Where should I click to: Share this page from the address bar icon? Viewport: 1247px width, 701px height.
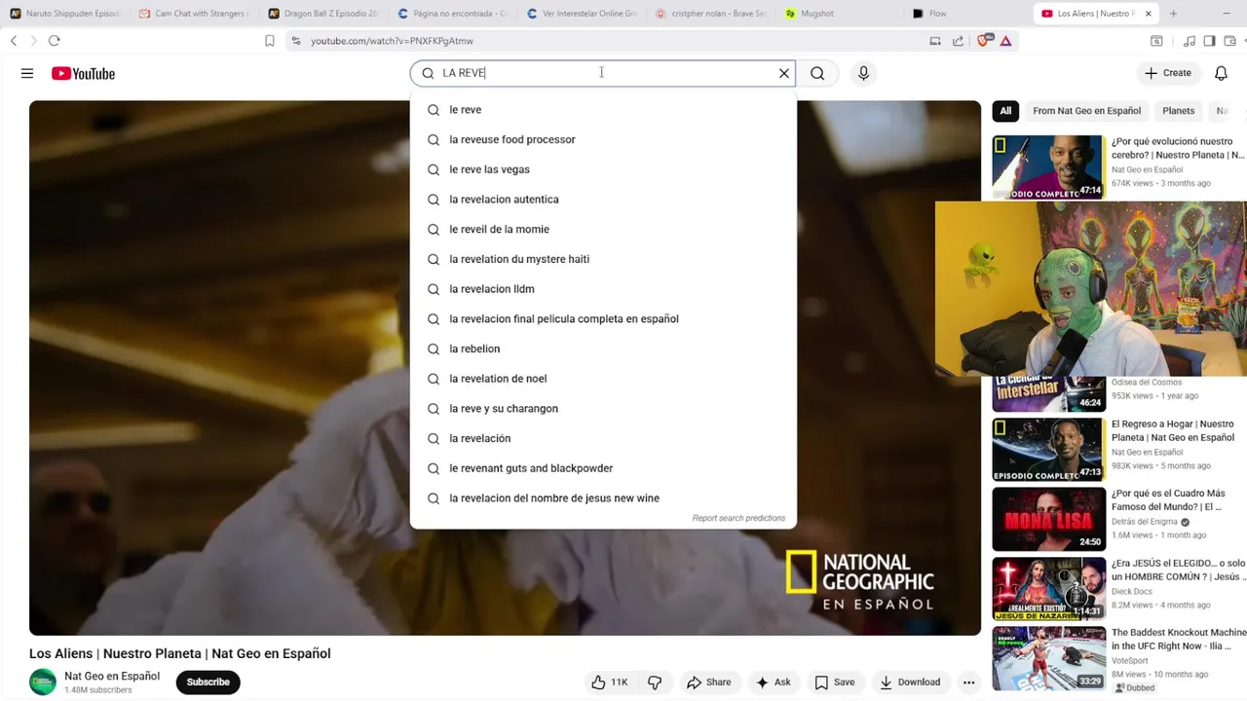[x=959, y=41]
